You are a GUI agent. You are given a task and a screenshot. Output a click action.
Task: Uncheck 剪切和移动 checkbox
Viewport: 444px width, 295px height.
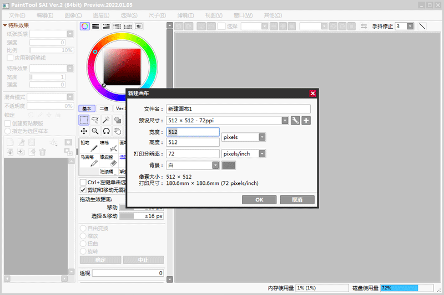point(83,190)
